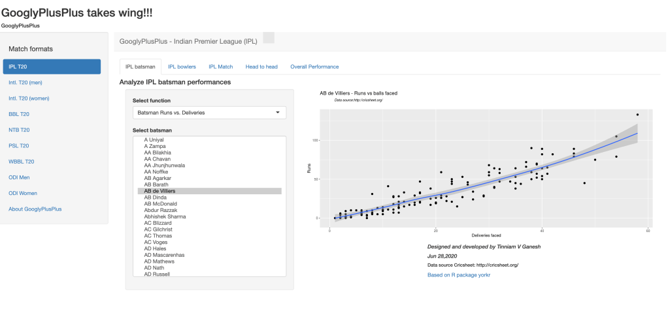
Task: Switch to the IPL bowlers tab
Action: 182,67
